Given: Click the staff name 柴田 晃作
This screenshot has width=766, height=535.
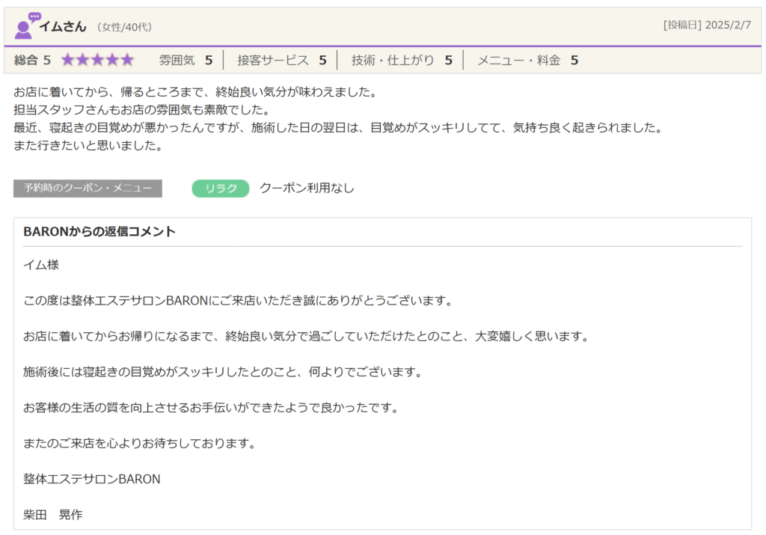Looking at the screenshot, I should [53, 515].
